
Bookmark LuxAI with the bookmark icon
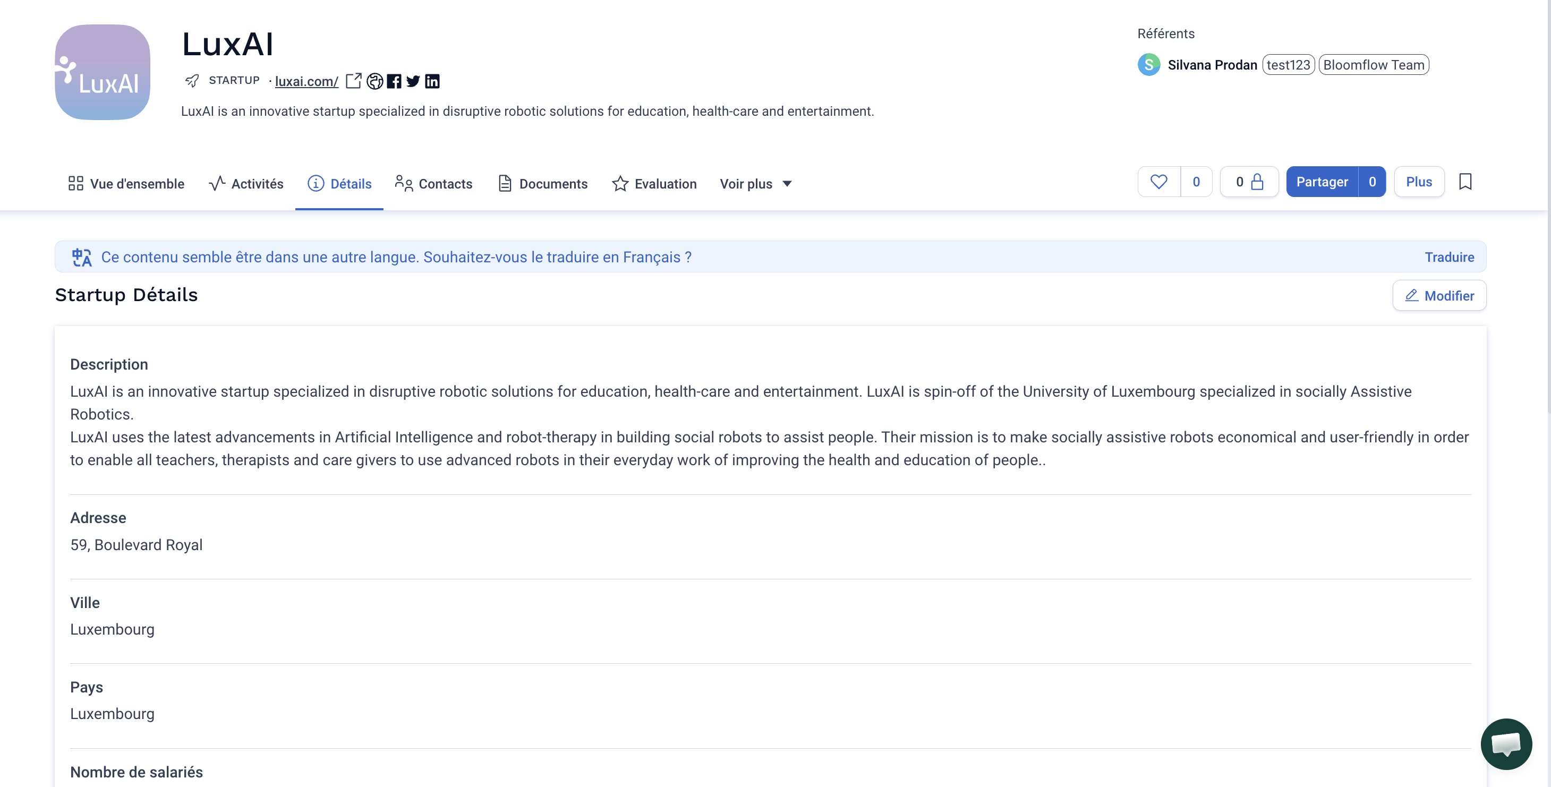[1465, 182]
